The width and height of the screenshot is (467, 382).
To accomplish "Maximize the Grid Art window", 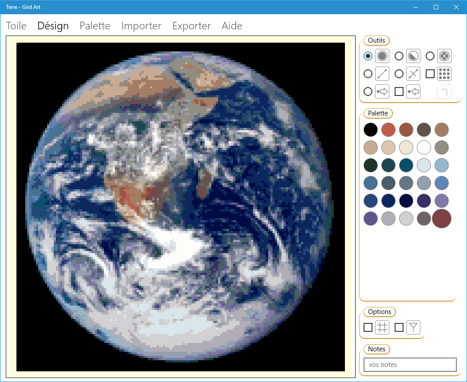I will [436, 7].
